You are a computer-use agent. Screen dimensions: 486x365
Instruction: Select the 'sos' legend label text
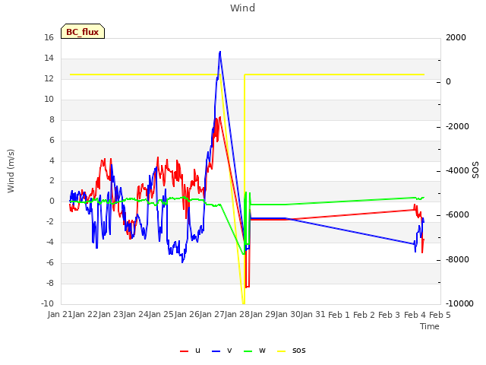[x=298, y=351]
